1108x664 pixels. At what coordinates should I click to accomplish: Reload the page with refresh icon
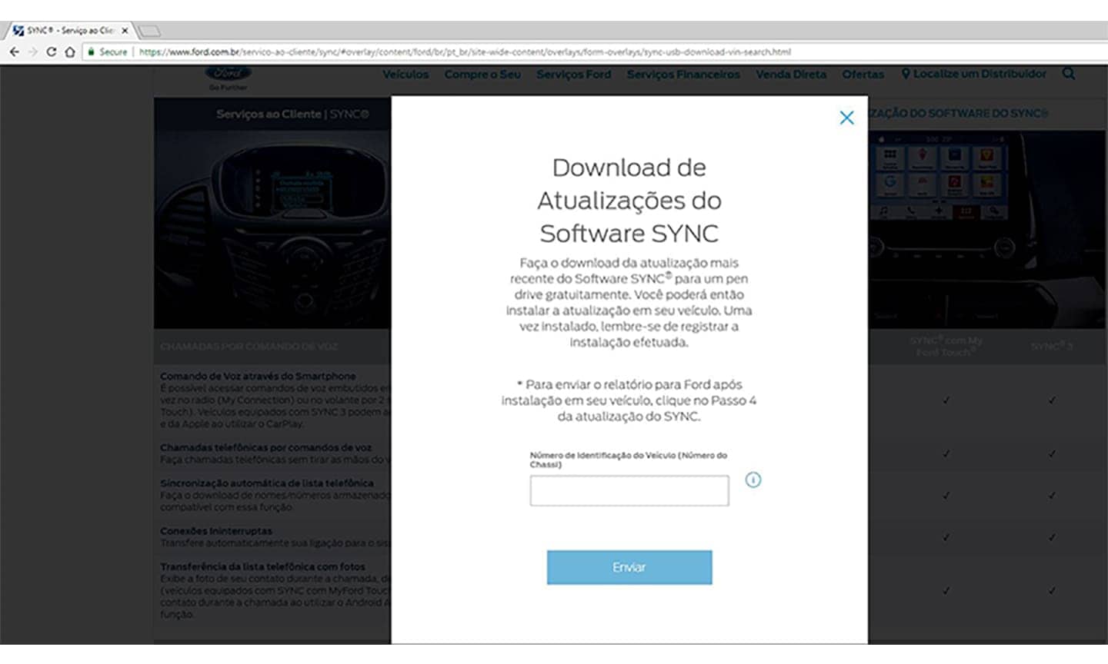click(51, 51)
